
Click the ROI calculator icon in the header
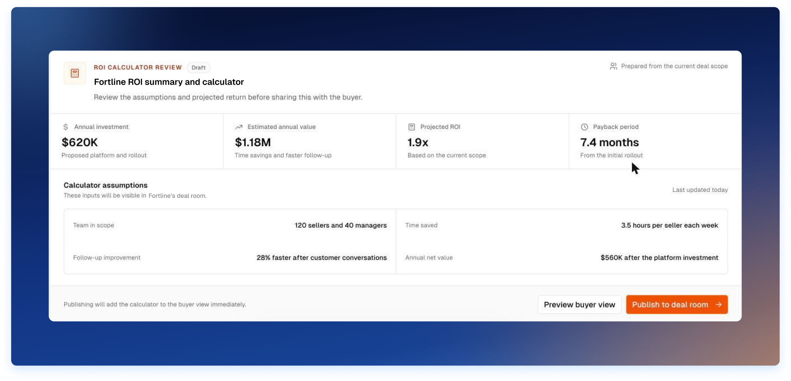pos(75,73)
